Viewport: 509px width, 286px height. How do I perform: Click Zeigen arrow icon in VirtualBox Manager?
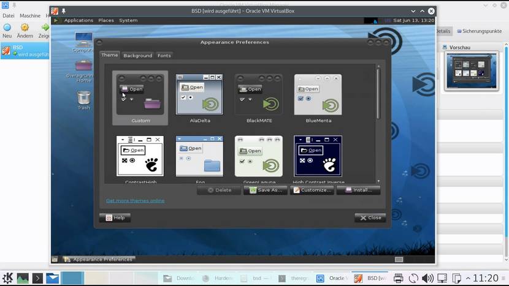pos(45,27)
